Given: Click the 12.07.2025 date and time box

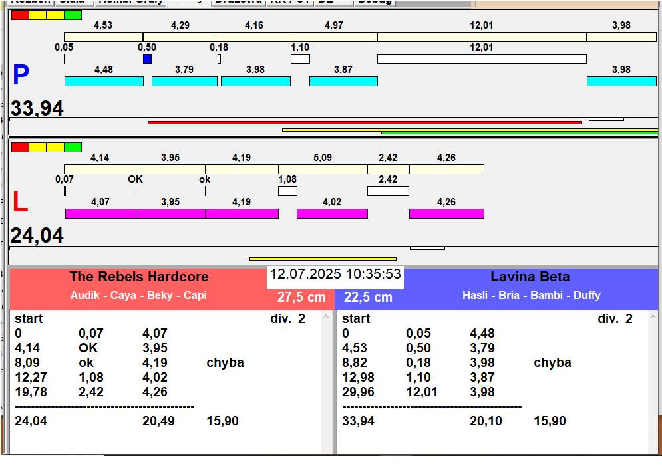Looking at the screenshot, I should [335, 275].
